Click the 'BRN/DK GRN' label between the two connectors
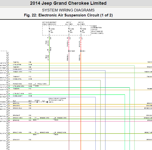The width and height of the screenshot is (152, 150). (45, 118)
